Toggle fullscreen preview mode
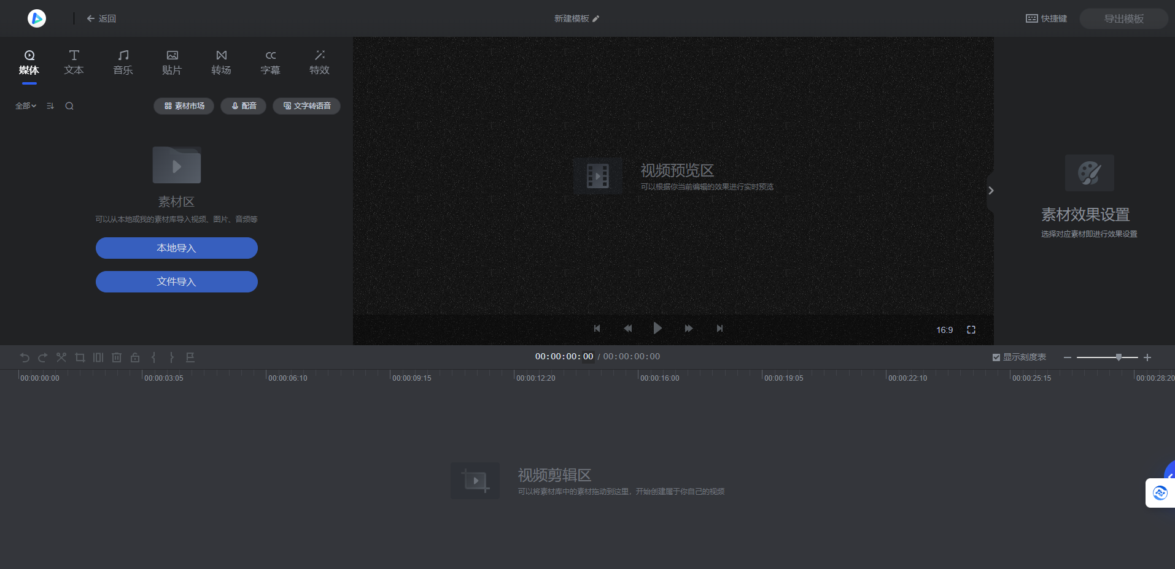1175x569 pixels. pyautogui.click(x=971, y=329)
